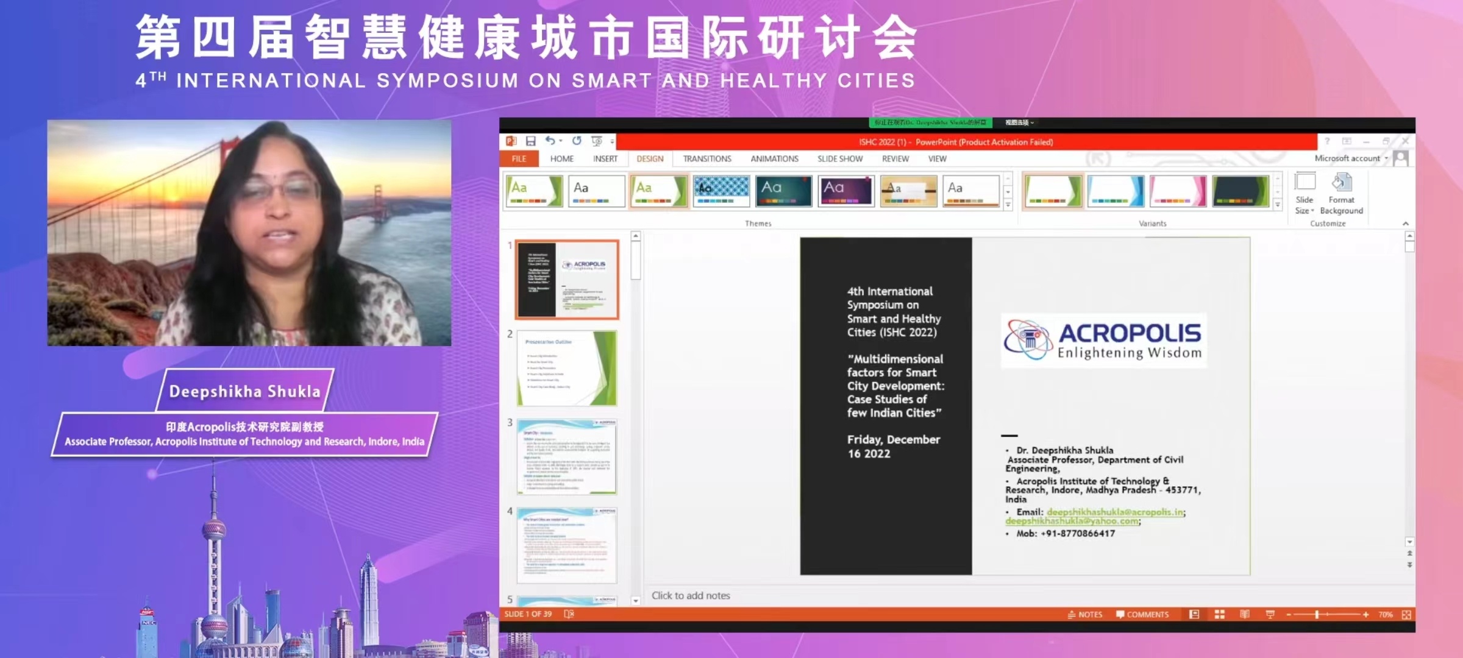Open Reading View from status bar
This screenshot has height=658, width=1463.
pos(1245,614)
